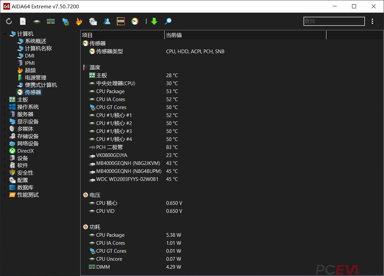Click the search 查找 input field
This screenshot has height=276, width=384.
334,21
